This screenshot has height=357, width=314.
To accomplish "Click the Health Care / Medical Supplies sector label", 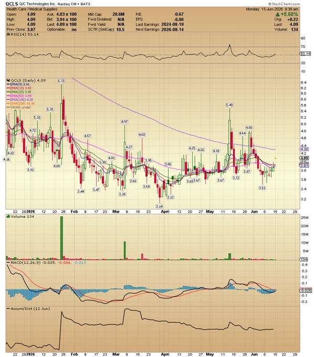I will [x=32, y=9].
